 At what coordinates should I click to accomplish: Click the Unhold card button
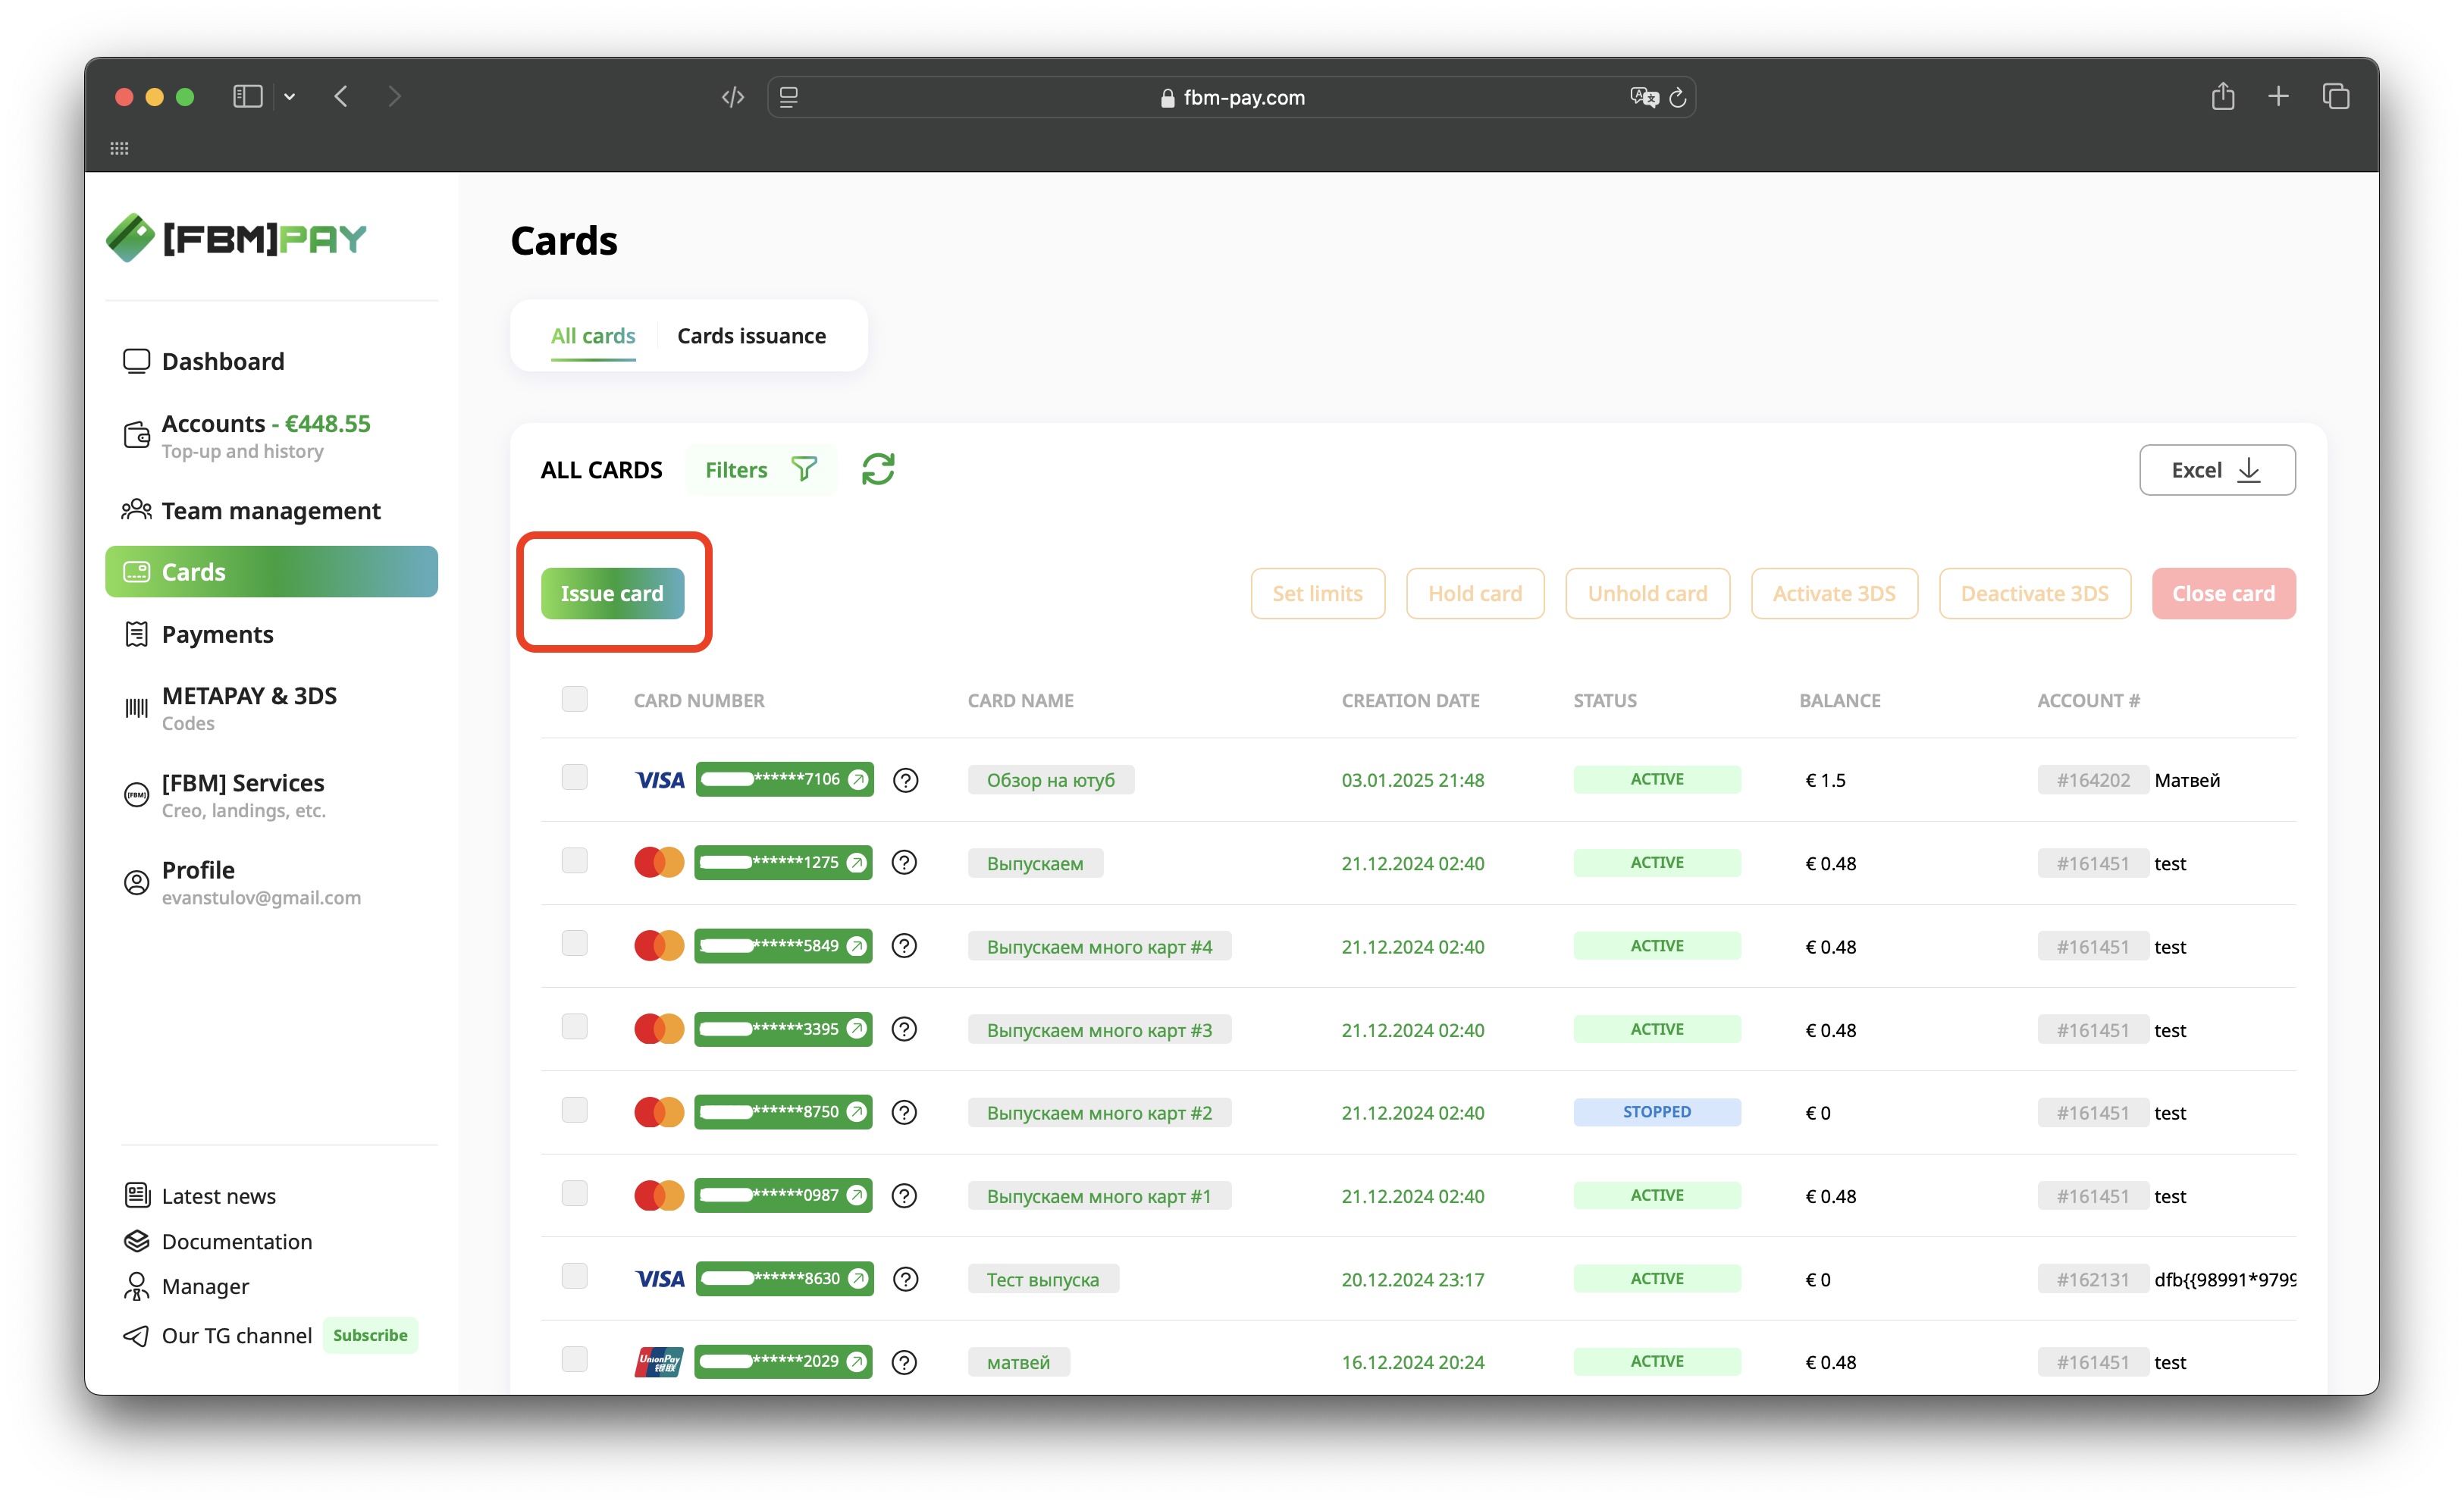click(1647, 593)
